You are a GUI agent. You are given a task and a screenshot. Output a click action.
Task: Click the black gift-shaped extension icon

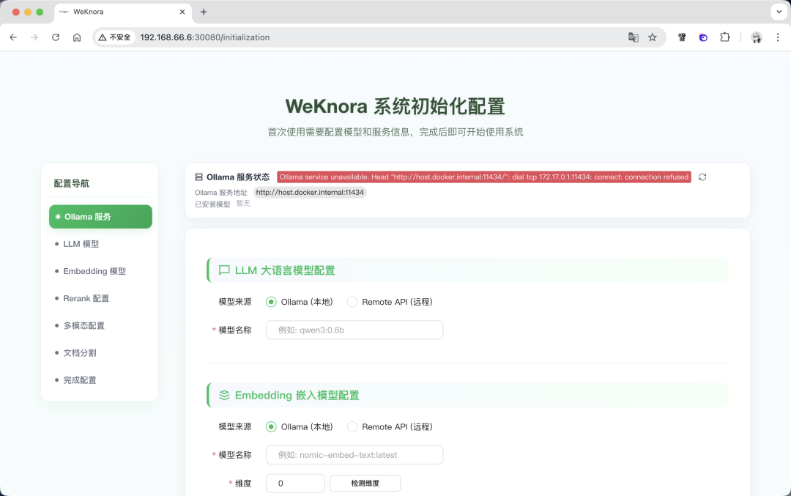pyautogui.click(x=682, y=37)
